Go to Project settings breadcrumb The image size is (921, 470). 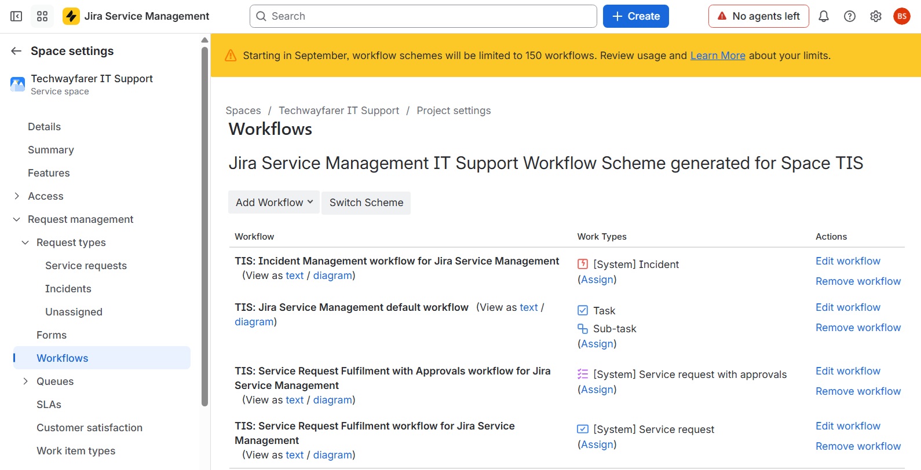pyautogui.click(x=454, y=111)
